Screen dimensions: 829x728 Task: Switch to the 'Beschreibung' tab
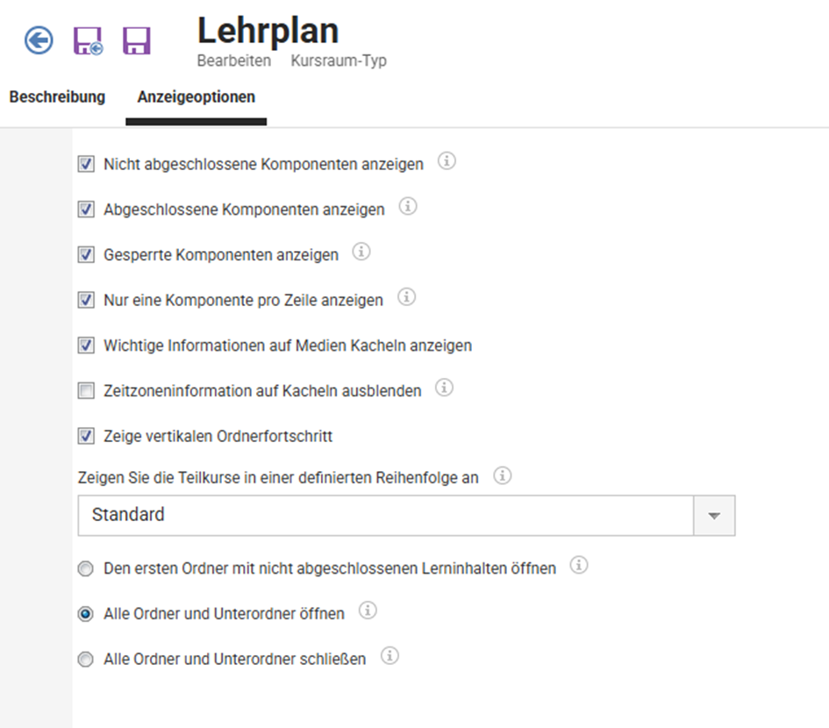pos(57,96)
